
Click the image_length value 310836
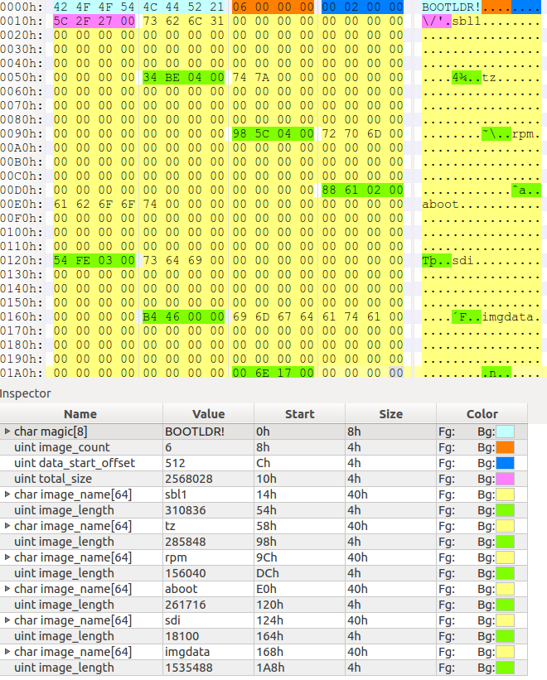185,510
